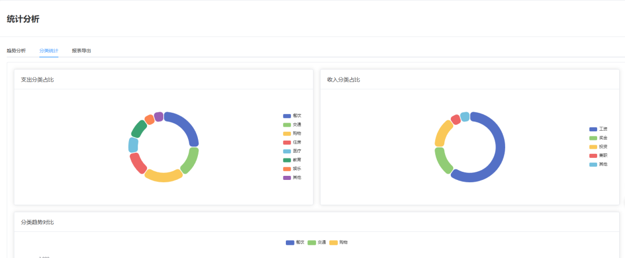Click the orange 娱乐 slice of expense donut
The image size is (625, 258).
click(x=149, y=119)
